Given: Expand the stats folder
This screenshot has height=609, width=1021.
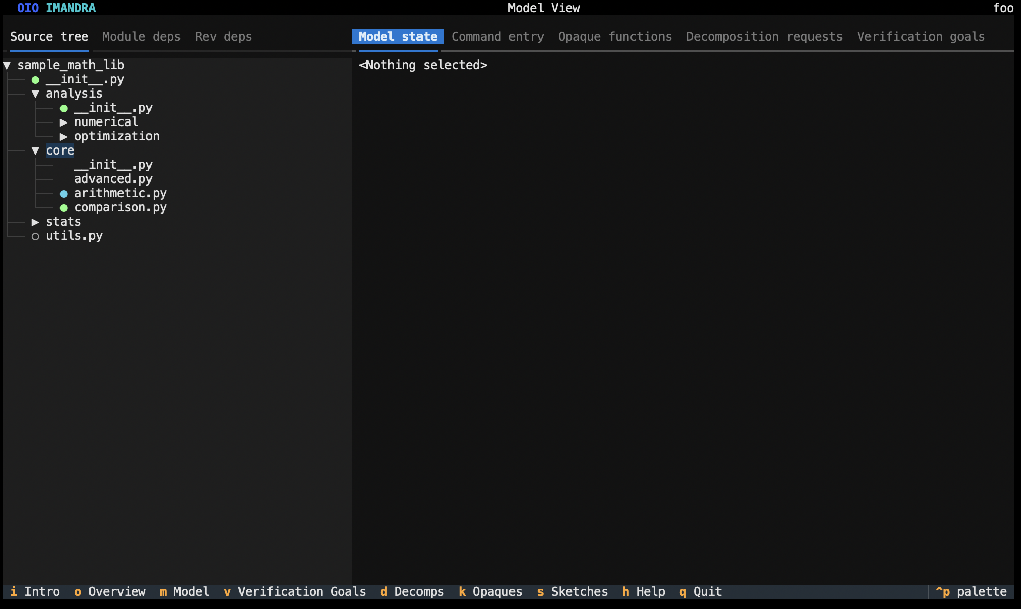Looking at the screenshot, I should pos(35,222).
